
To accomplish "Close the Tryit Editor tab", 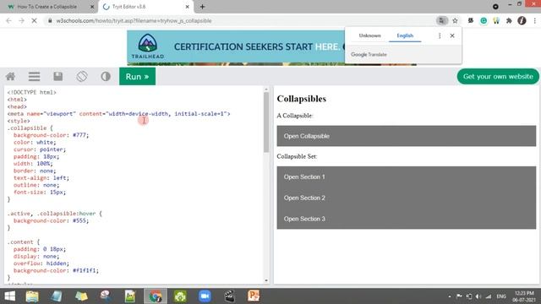I will 188,7.
